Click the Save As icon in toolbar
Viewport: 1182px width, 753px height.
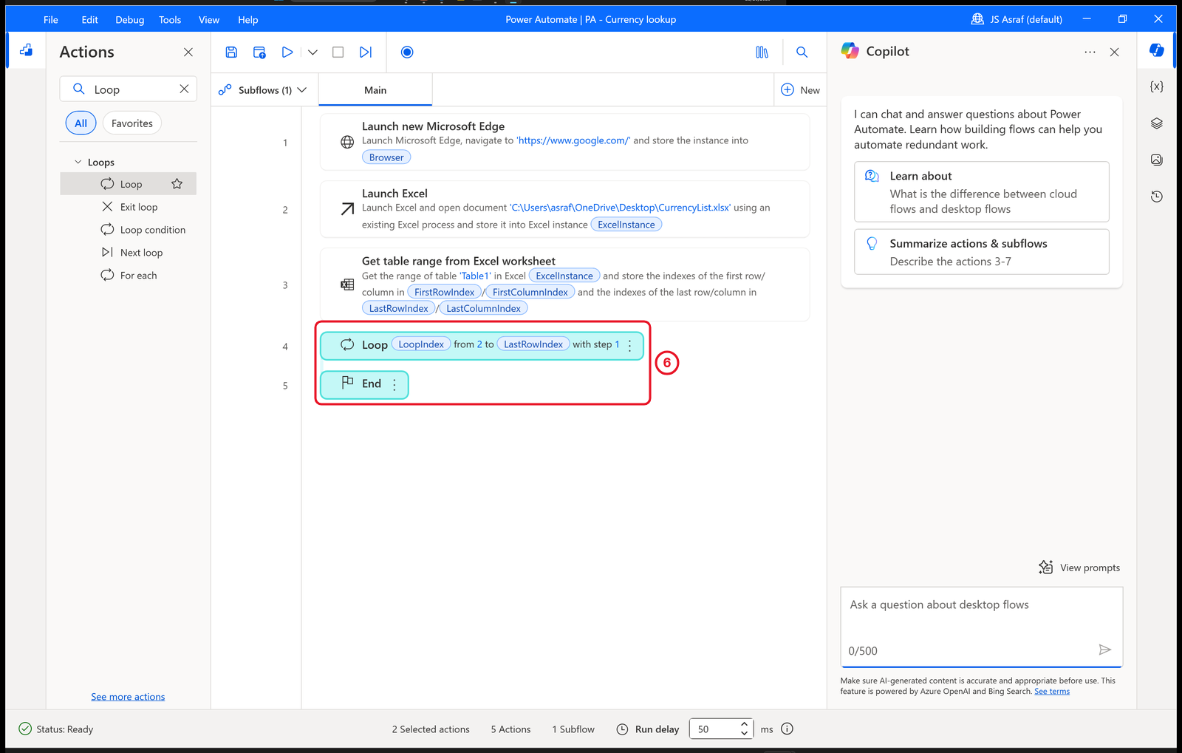coord(259,52)
